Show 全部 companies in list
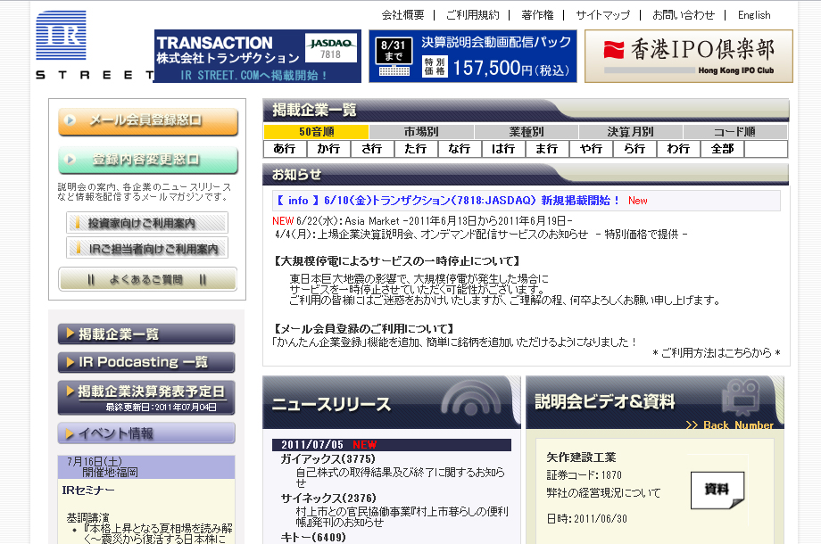The image size is (821, 544). point(722,149)
